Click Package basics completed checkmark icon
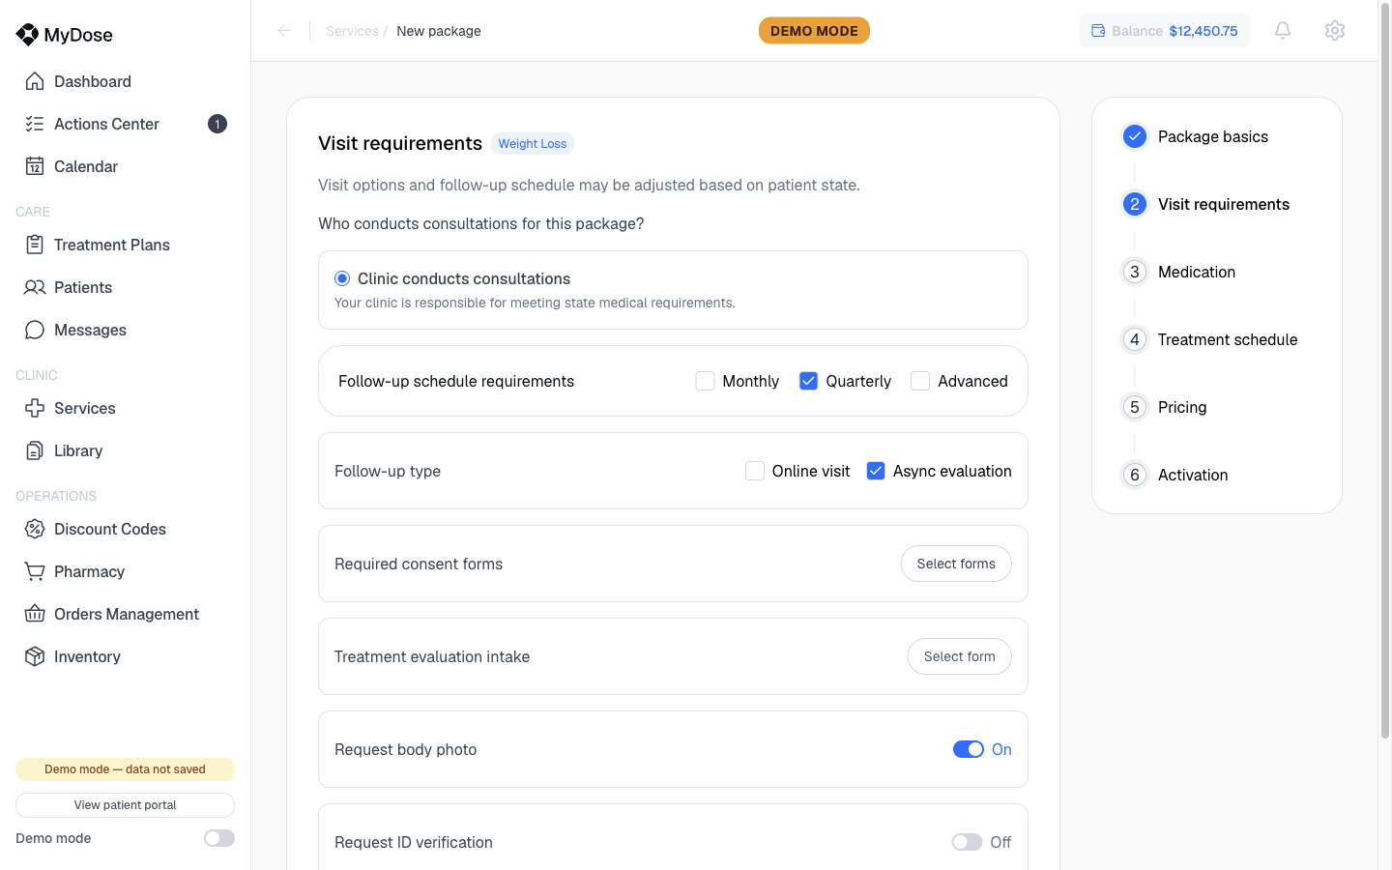 (x=1135, y=136)
